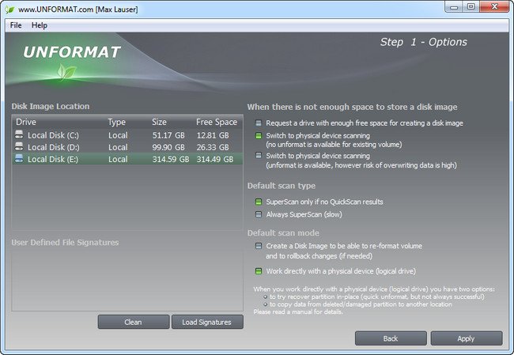The width and height of the screenshot is (514, 355).
Task: Sort by the Free Space column header
Action: [x=217, y=122]
